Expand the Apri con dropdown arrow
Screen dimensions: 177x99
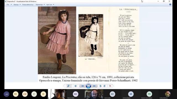click(x=54, y=5)
